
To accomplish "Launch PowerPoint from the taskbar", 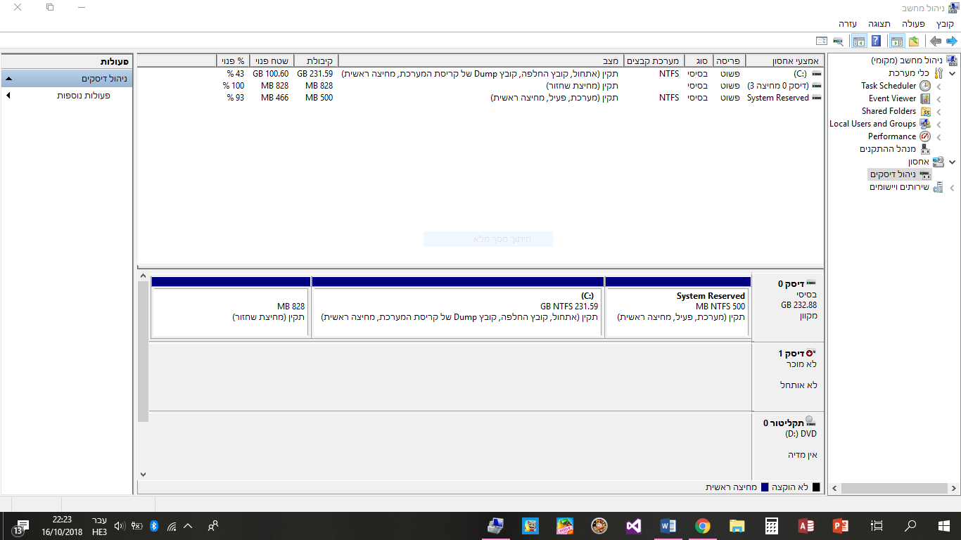I will click(841, 526).
